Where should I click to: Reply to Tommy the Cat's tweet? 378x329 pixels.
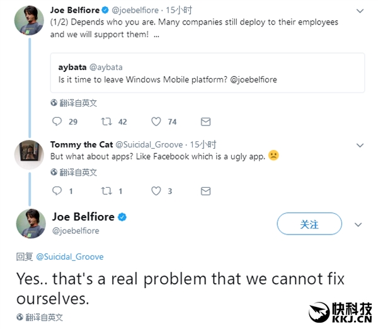point(57,191)
